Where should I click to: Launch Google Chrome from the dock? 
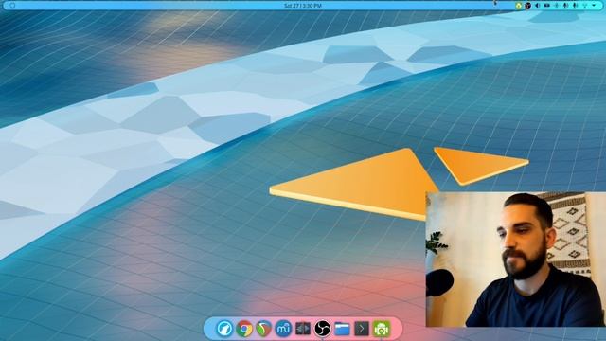(x=244, y=329)
